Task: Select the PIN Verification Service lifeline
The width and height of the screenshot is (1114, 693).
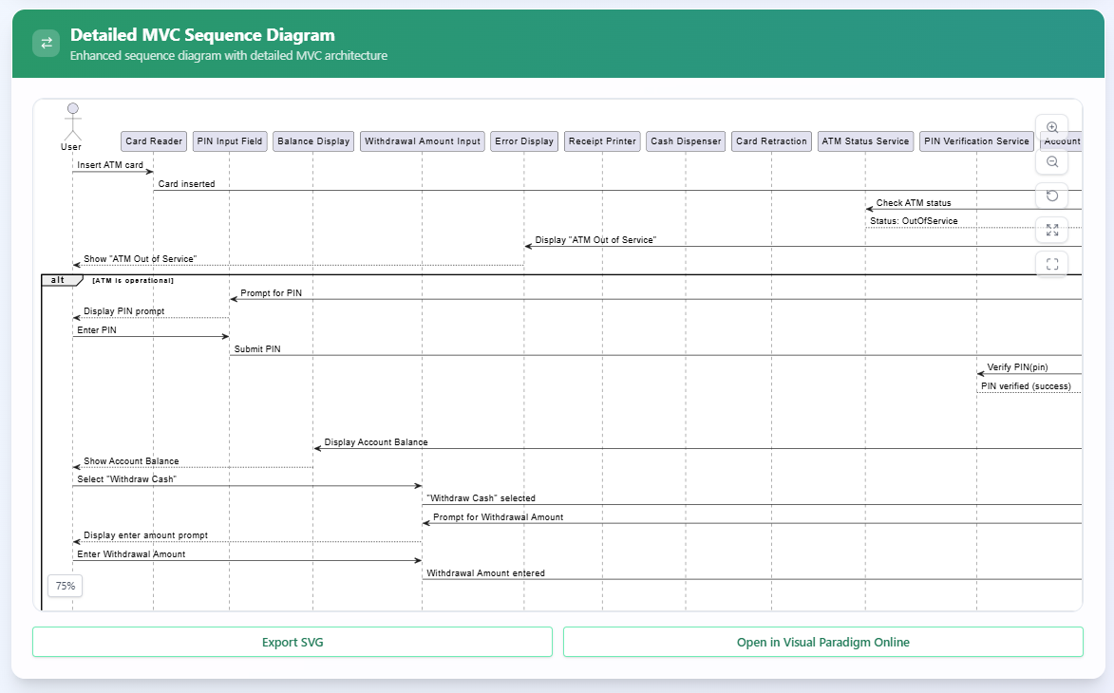Action: [975, 140]
